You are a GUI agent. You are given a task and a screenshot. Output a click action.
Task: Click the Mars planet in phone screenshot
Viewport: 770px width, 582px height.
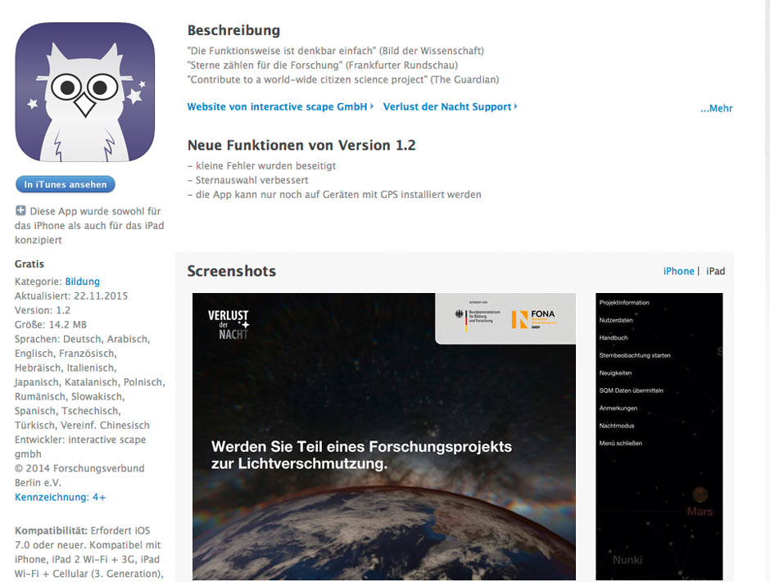click(700, 494)
